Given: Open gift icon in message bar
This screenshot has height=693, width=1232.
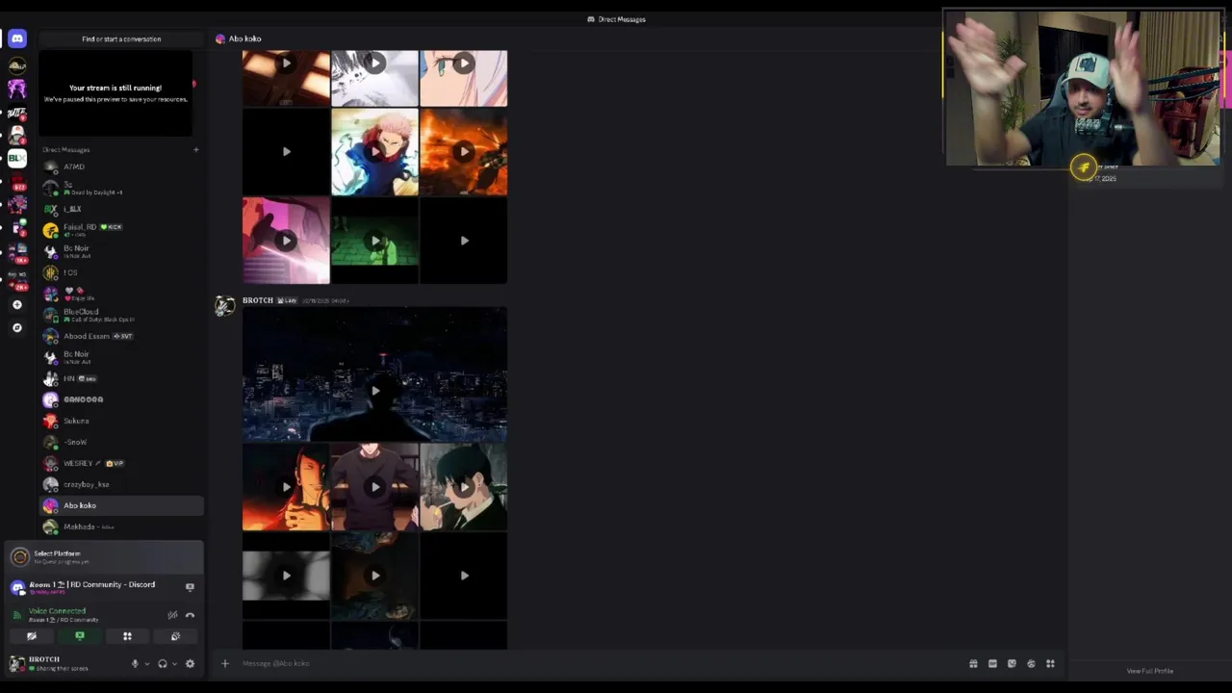Looking at the screenshot, I should [973, 663].
